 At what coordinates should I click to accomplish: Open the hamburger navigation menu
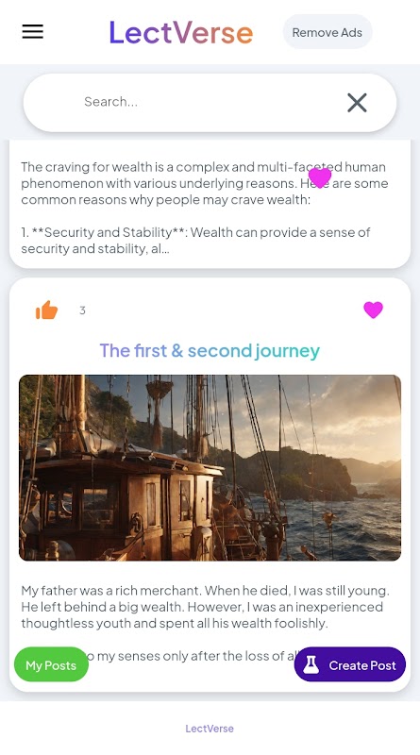tap(33, 32)
